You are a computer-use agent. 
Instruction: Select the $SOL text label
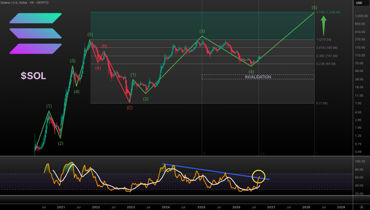coord(33,76)
